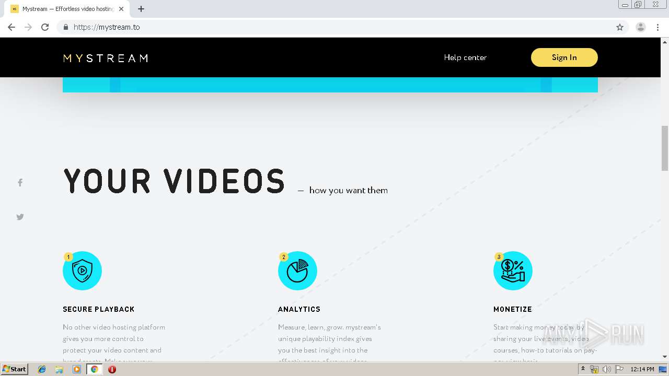Click the YOUR VIDEOS headline
Image resolution: width=669 pixels, height=376 pixels.
point(175,182)
